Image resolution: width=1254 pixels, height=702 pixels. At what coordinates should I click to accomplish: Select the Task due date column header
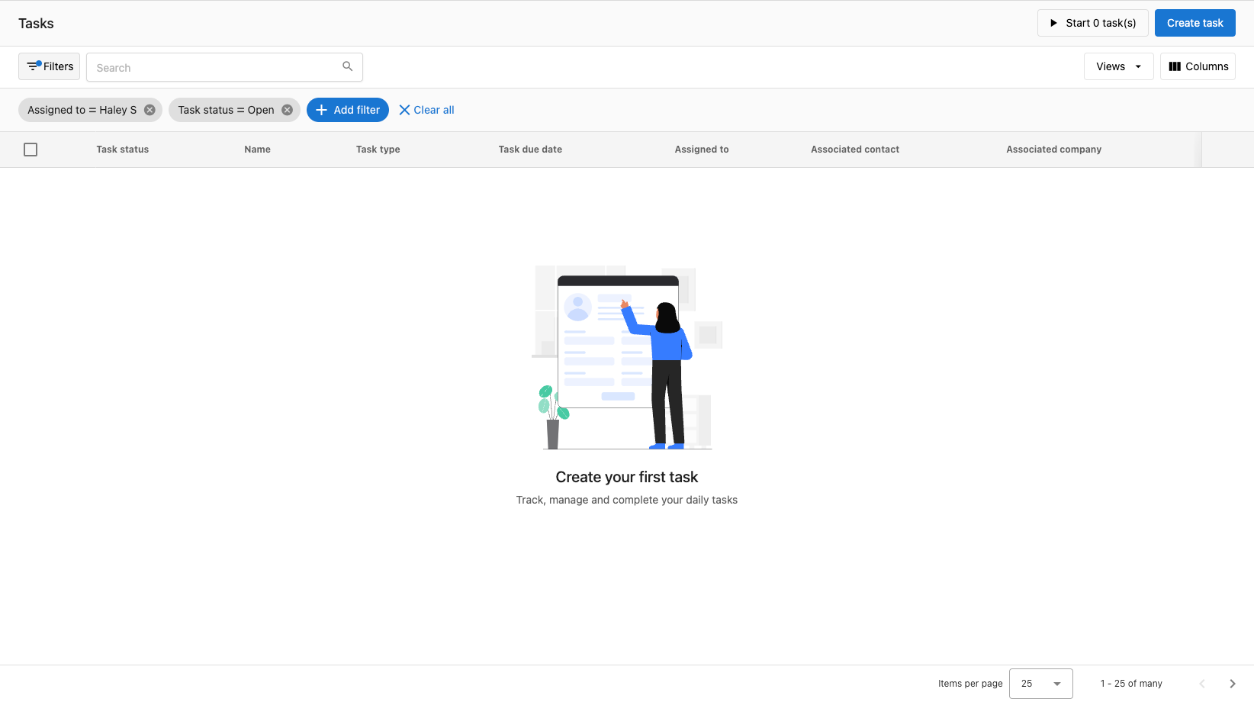[x=530, y=149]
